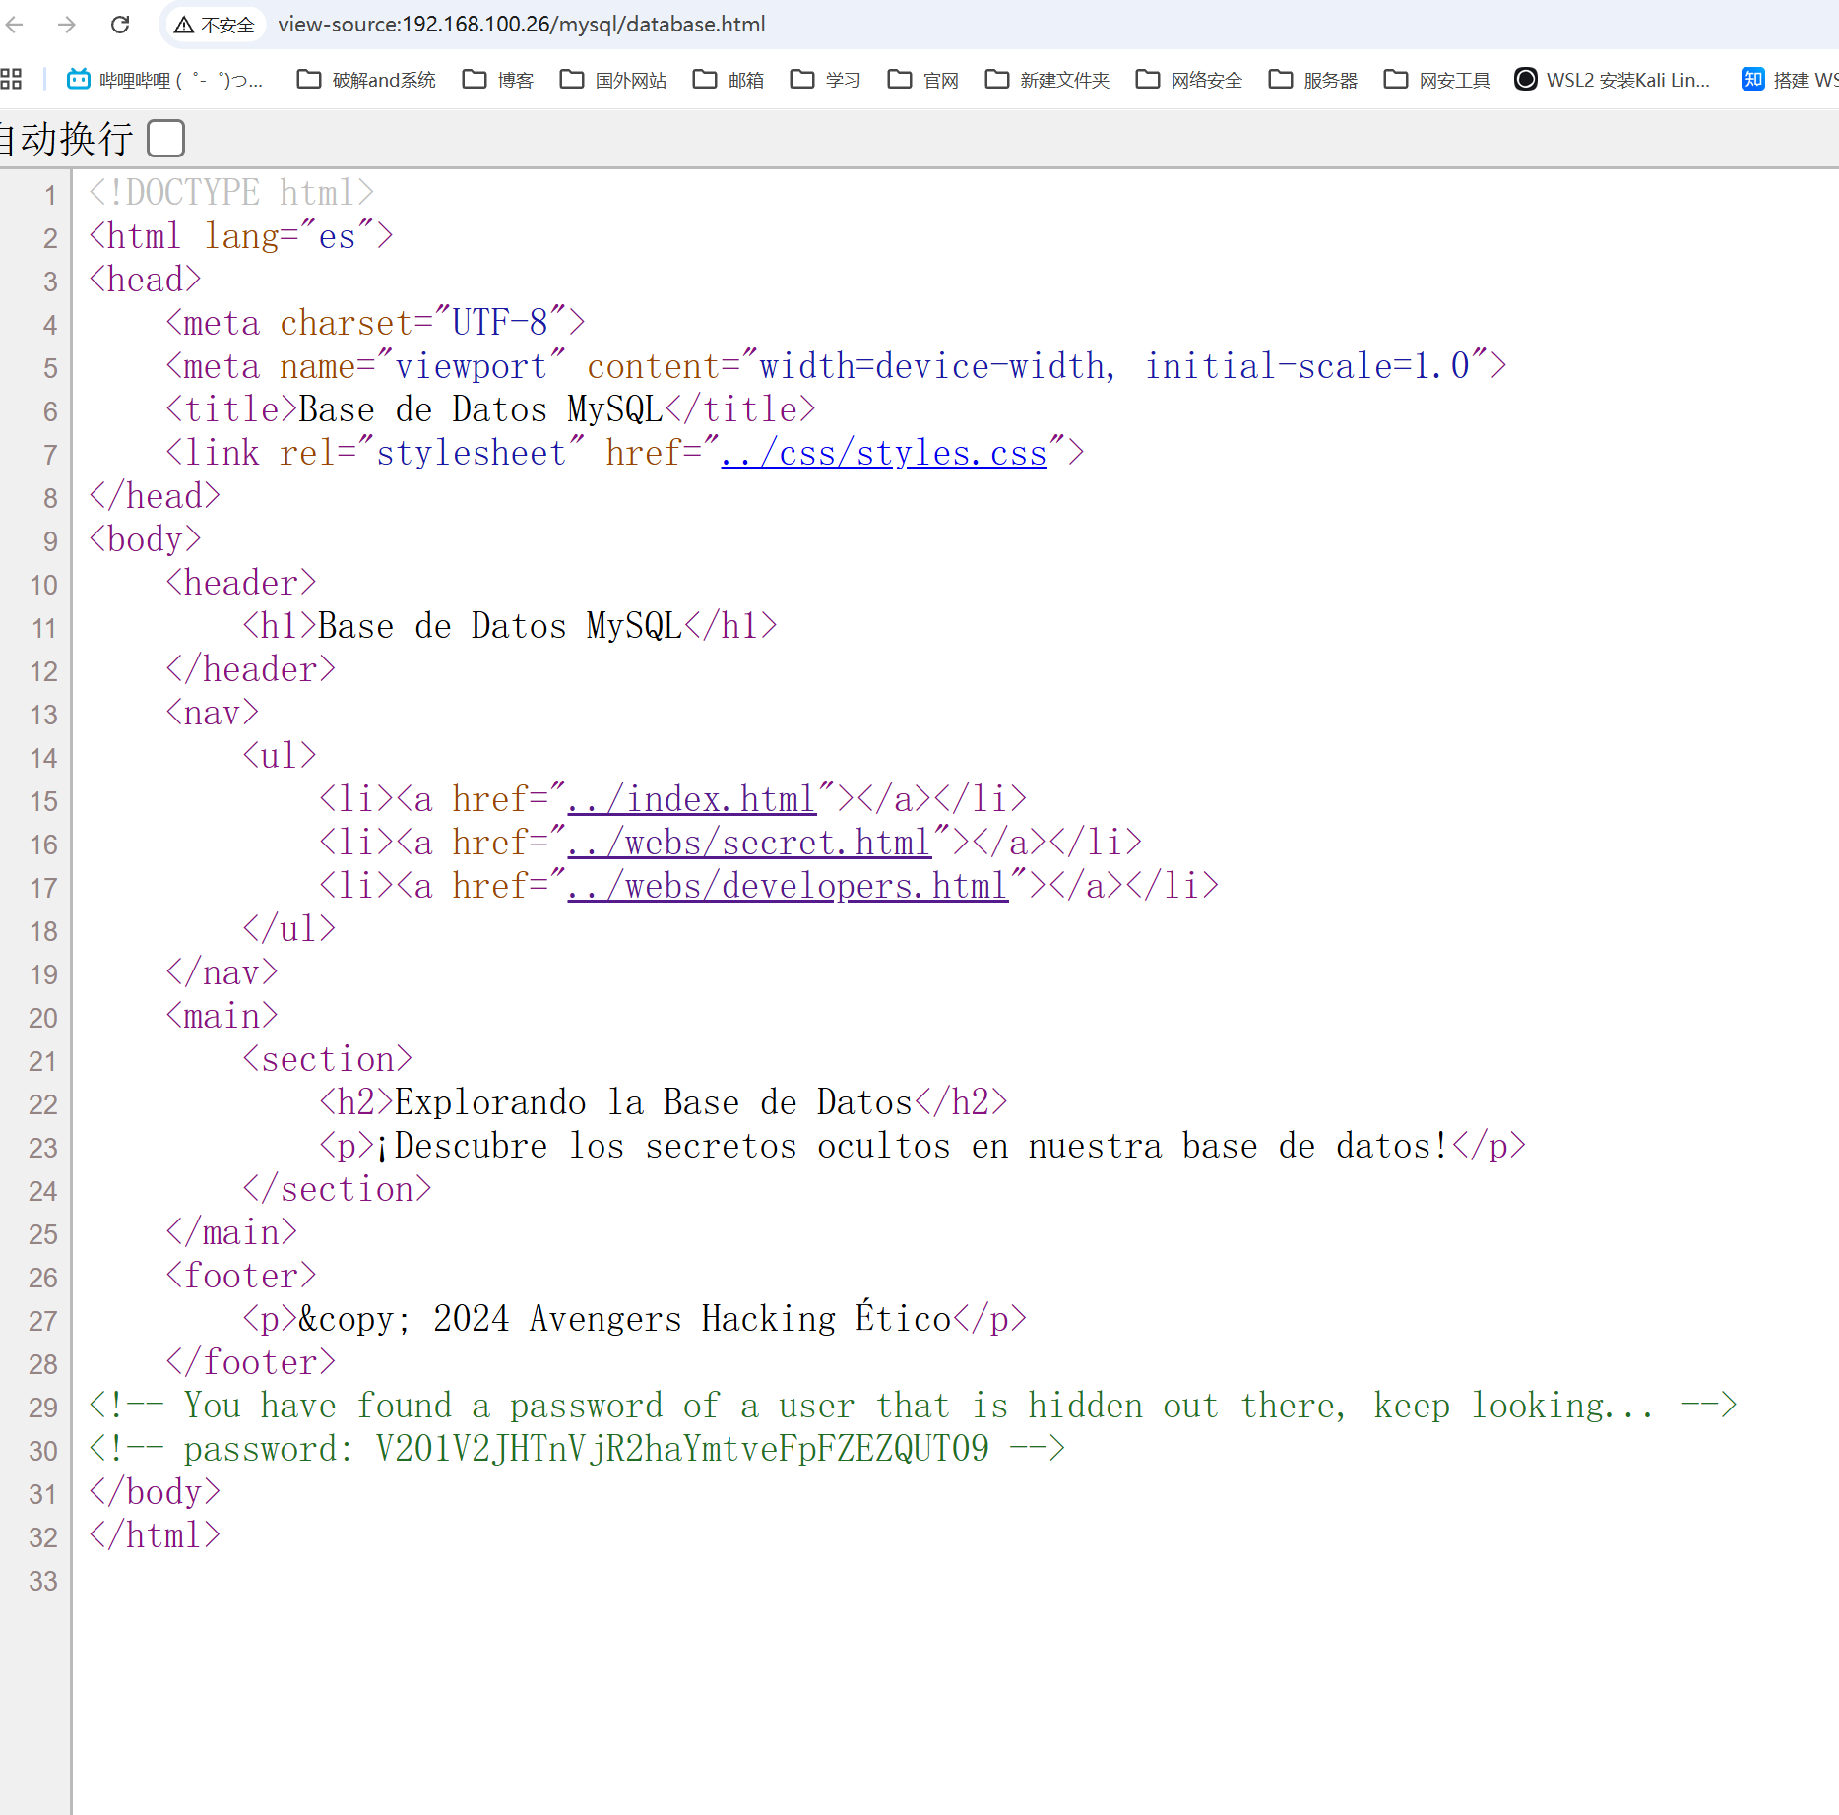Click the meta charset="UTF-8" line
1839x1815 pixels.
click(x=375, y=323)
